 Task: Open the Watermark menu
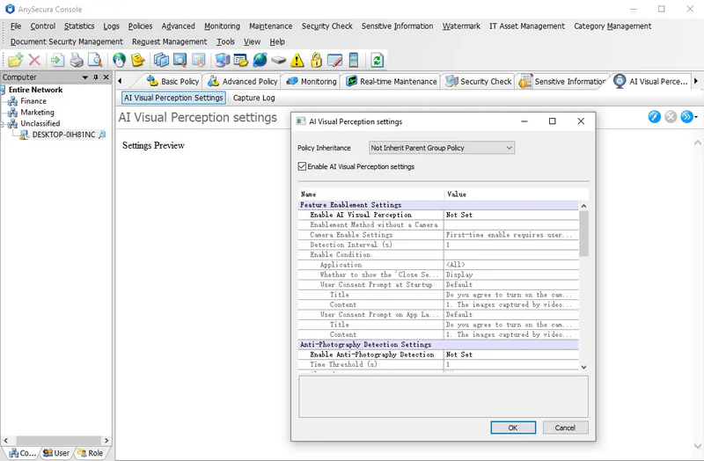pos(461,26)
